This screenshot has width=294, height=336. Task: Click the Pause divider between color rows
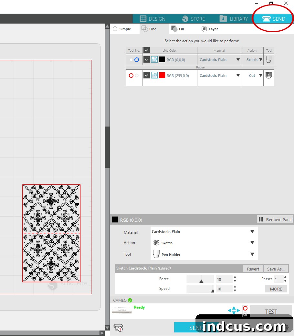tap(200, 67)
